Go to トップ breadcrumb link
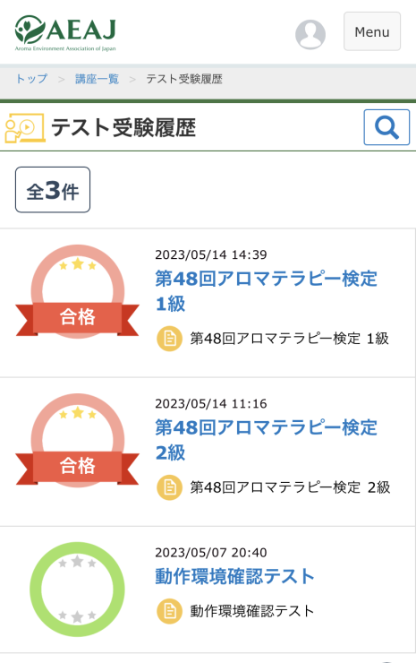Viewport: 416px width, 663px height. (x=31, y=79)
